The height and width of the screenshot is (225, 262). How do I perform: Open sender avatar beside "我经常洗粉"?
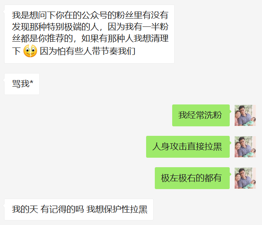coord(245,115)
